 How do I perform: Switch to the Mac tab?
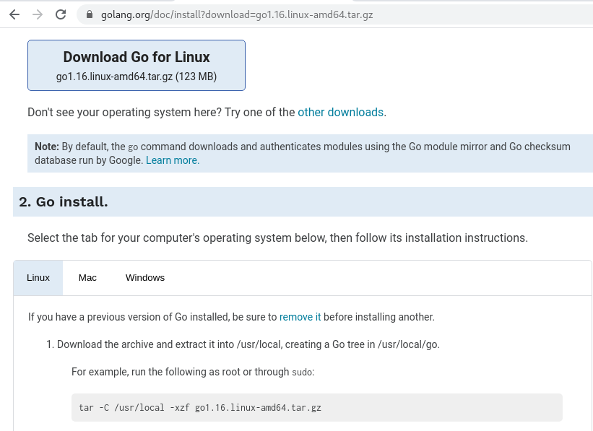point(87,278)
